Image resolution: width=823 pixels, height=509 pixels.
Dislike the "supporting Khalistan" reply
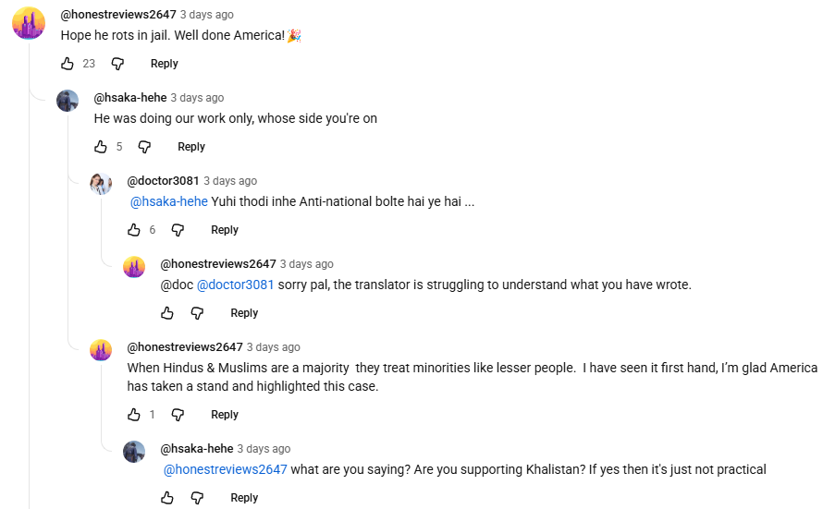(x=197, y=498)
